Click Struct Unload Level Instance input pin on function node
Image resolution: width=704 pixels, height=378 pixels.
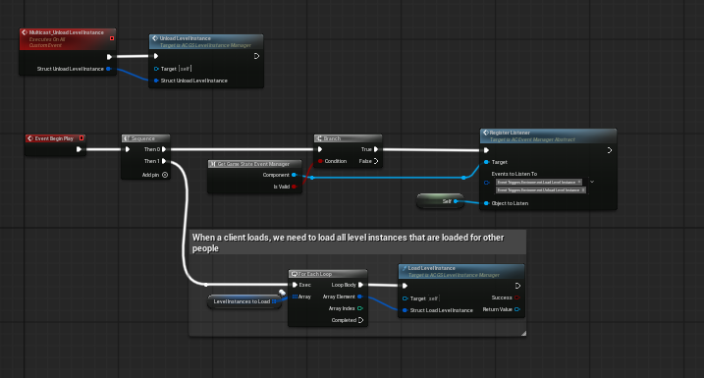click(x=156, y=81)
